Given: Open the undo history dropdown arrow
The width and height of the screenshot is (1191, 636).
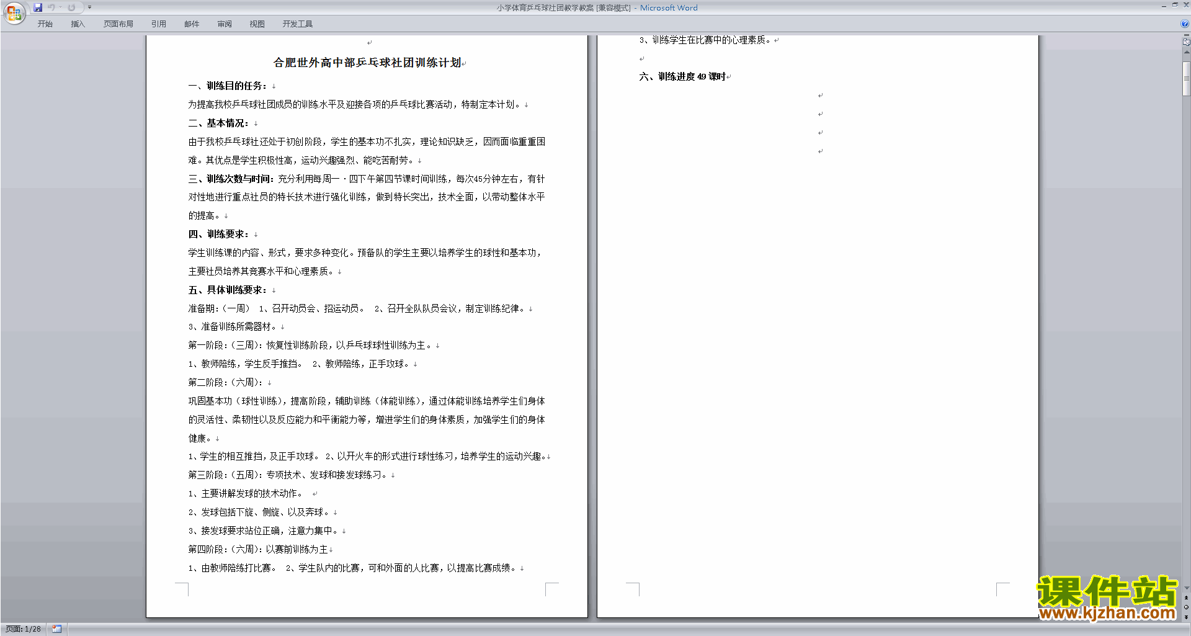Looking at the screenshot, I should click(x=60, y=7).
